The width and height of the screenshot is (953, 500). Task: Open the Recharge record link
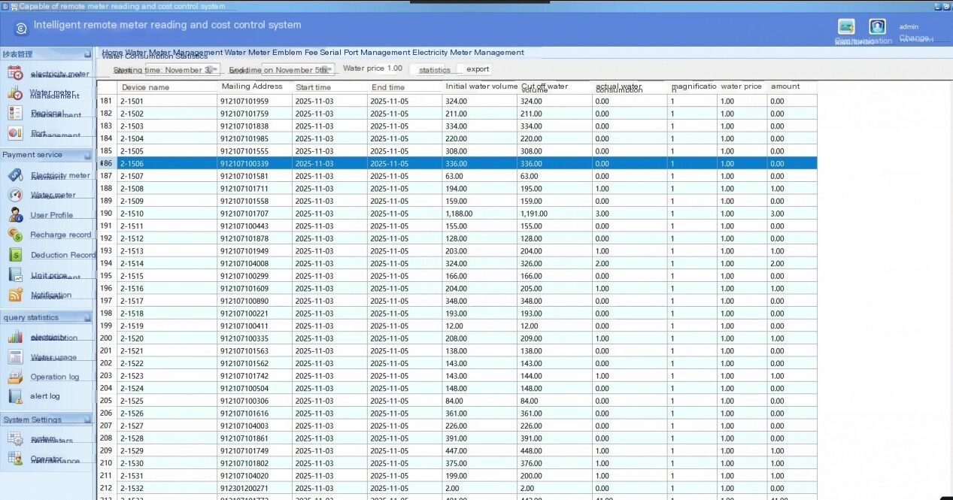(60, 235)
